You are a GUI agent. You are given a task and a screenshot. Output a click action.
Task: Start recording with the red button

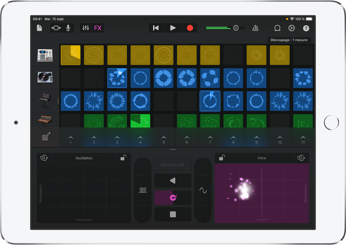tap(190, 28)
